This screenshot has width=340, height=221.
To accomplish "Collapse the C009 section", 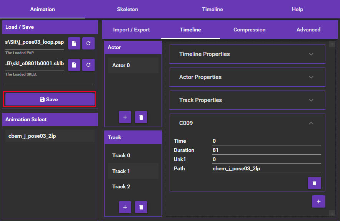I will 311,123.
